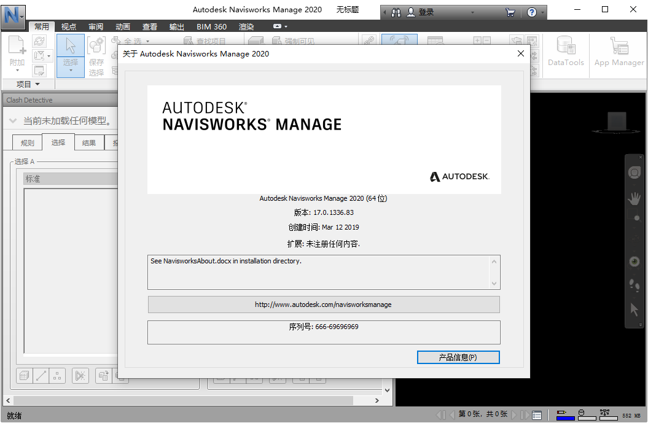Click the blue performance bar in the status bar
This screenshot has width=648, height=423.
point(565,418)
